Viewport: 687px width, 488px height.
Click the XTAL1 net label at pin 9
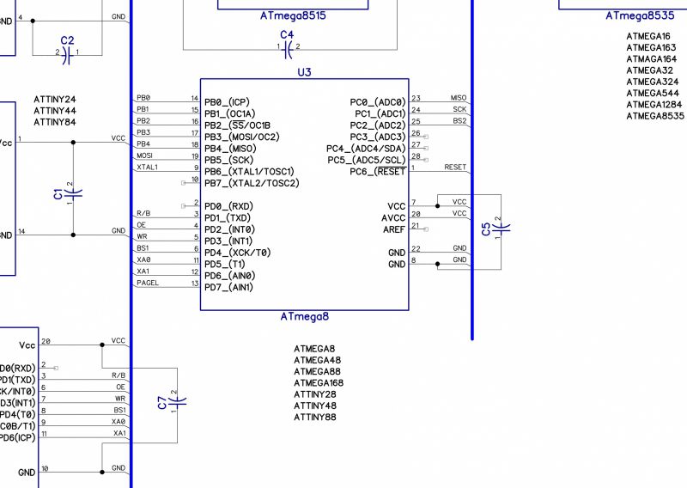(x=147, y=167)
